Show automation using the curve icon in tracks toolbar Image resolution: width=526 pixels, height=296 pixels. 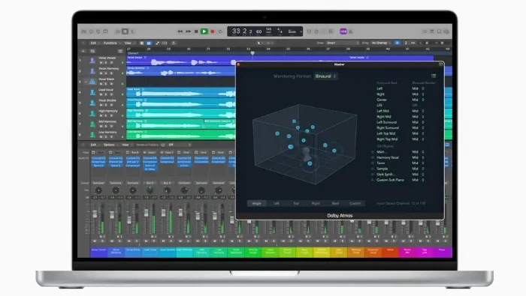point(157,43)
